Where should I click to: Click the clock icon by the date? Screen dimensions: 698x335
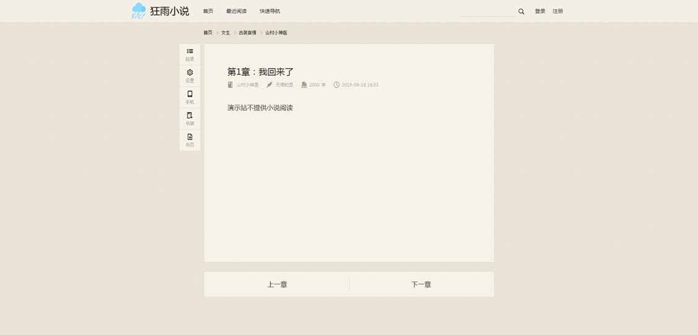coord(337,85)
